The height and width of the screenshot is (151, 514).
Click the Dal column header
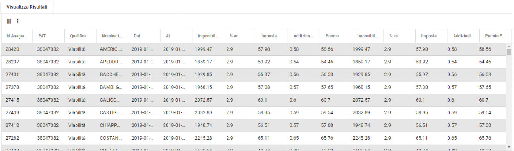pyautogui.click(x=137, y=36)
